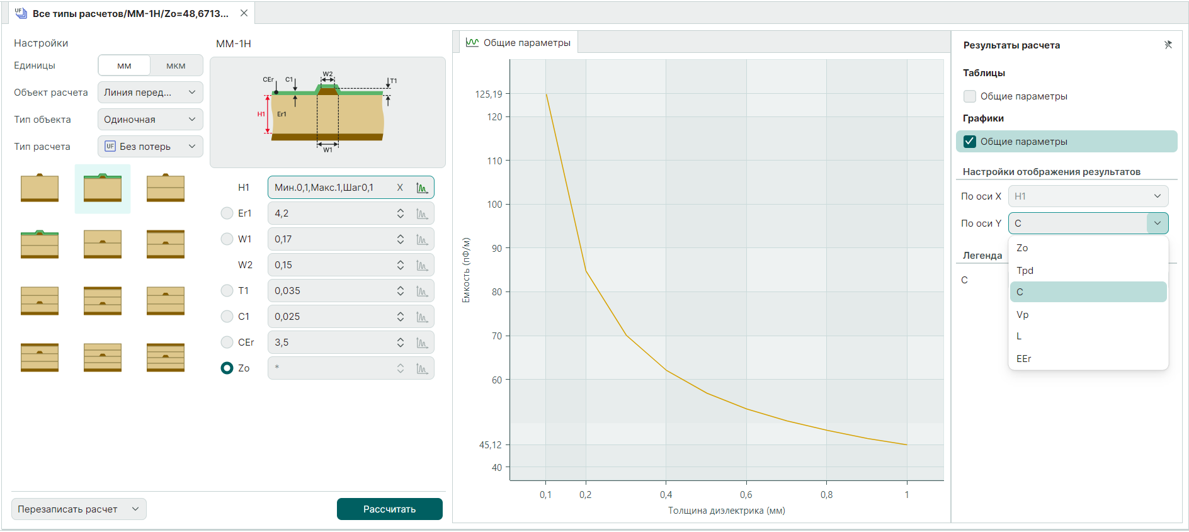
Task: Open the Тип расчета dropdown
Action: click(151, 147)
